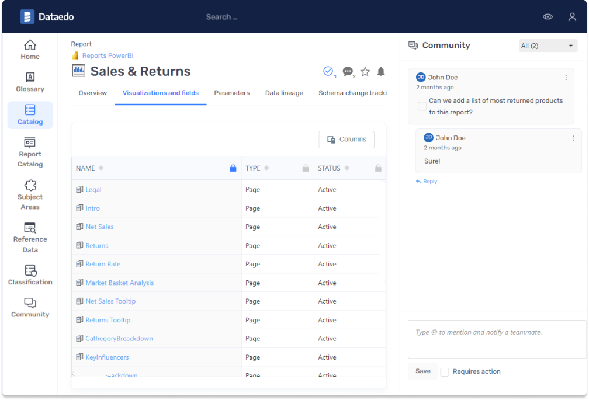
Task: Sort table by NAME column arrows
Action: pyautogui.click(x=101, y=168)
